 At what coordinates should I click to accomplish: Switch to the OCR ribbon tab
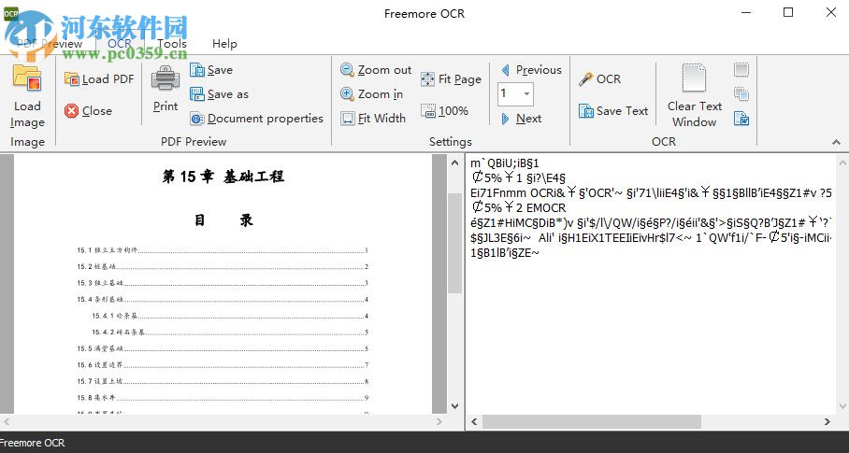tap(119, 44)
